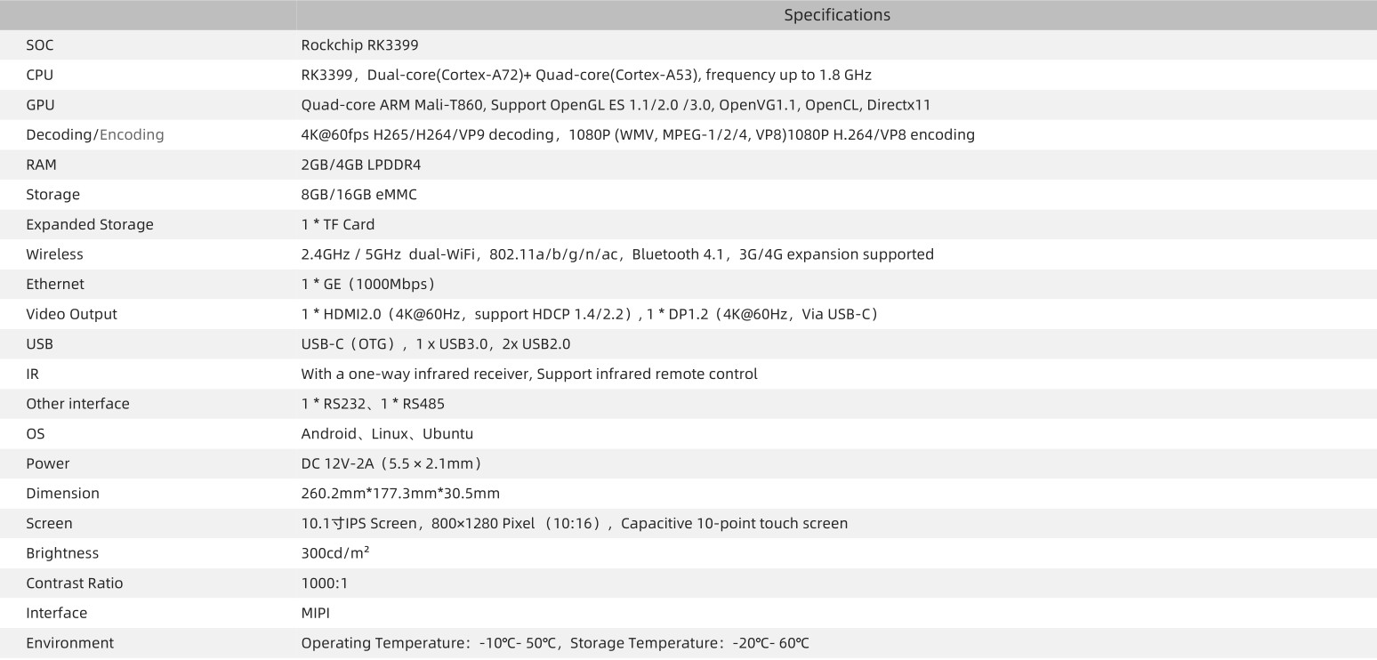Select the Decoding/Encoding row label
Viewport: 1377px width, 660px height.
pos(95,135)
